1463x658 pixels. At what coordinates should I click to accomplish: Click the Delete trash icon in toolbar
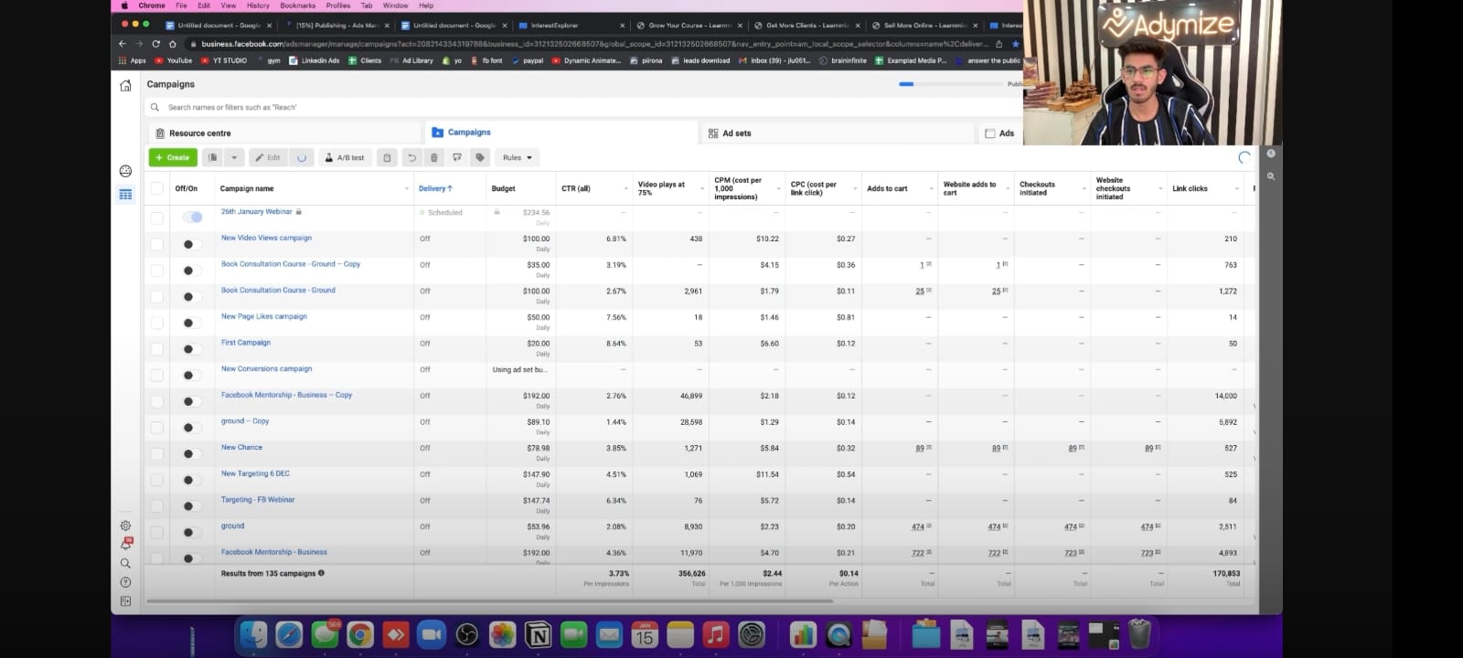(434, 157)
